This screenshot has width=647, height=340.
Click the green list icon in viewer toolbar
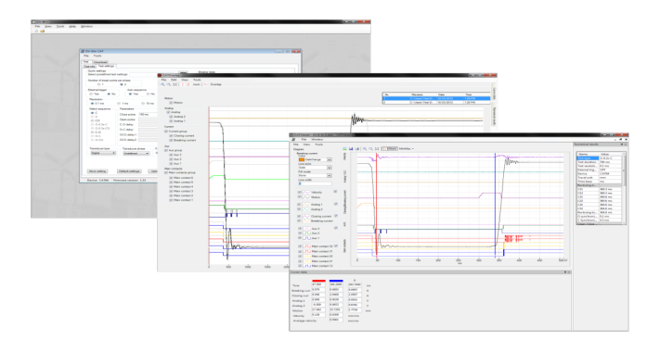tap(344, 148)
